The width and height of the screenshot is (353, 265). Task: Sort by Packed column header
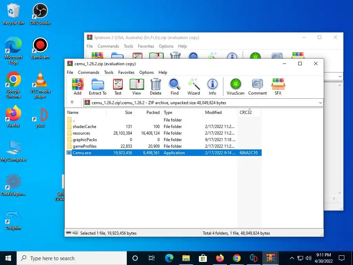click(x=148, y=112)
